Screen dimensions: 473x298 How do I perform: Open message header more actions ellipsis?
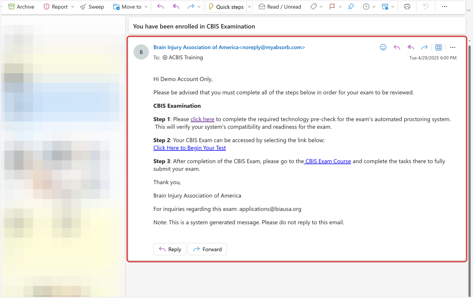(x=453, y=47)
